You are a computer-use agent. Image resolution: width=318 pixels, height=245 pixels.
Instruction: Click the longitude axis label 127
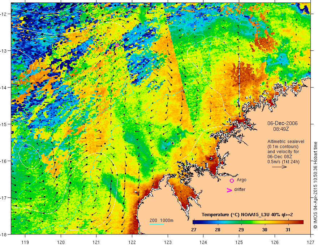310,242
